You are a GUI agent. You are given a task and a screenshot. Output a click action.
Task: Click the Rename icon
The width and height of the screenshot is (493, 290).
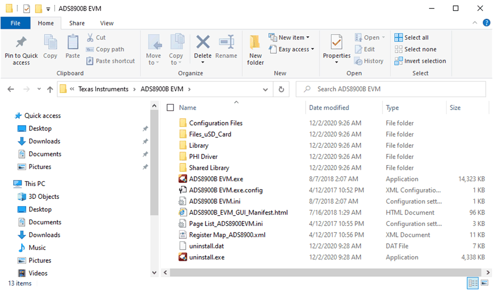226,47
